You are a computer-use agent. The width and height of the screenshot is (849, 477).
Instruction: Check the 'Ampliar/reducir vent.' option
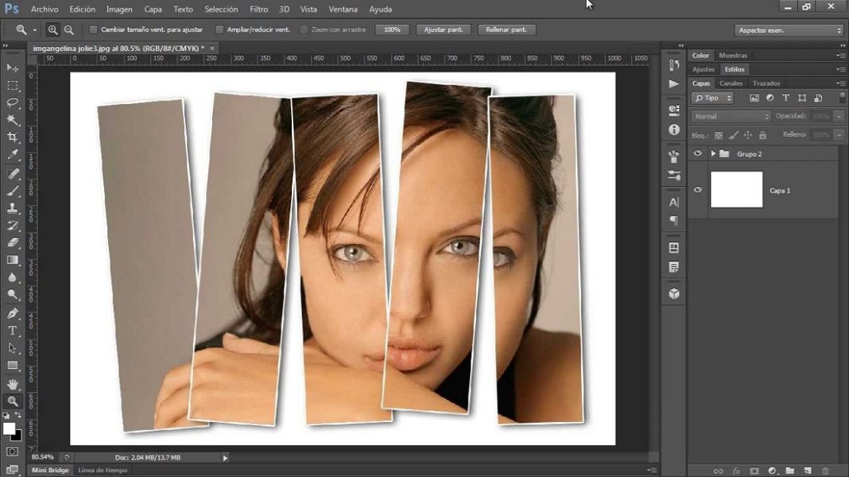[x=219, y=29]
